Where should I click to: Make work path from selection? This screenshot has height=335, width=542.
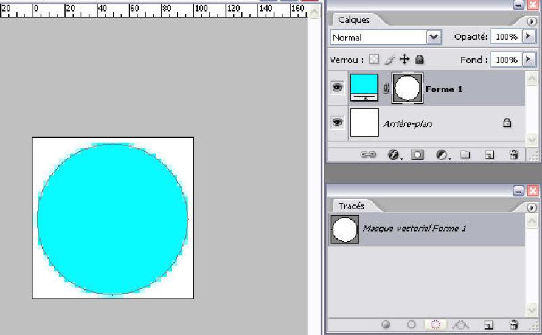click(x=461, y=325)
